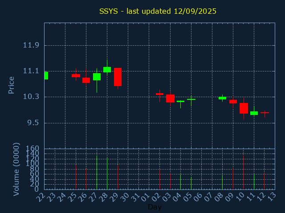Select the green volume bar for day 27
285x213 pixels.
[x=97, y=173]
